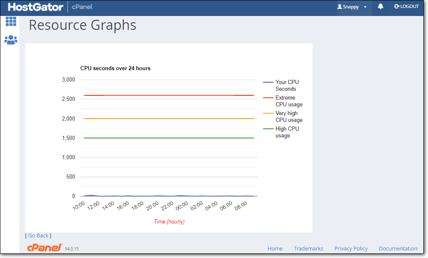Screen dimensions: 428x258
Task: Expand the Snappy user dropdown
Action: (x=352, y=7)
